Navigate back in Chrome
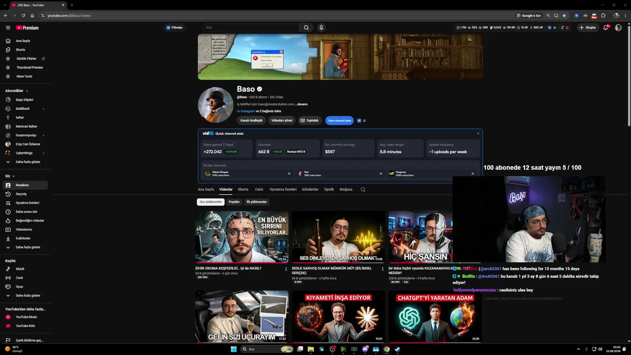Screen dimensions: 631x355 [x=5, y=15]
